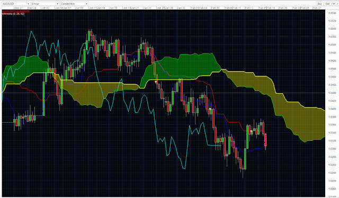The image size is (339, 198).
Task: Click the Feb 27 date label
Action: [x=317, y=8]
